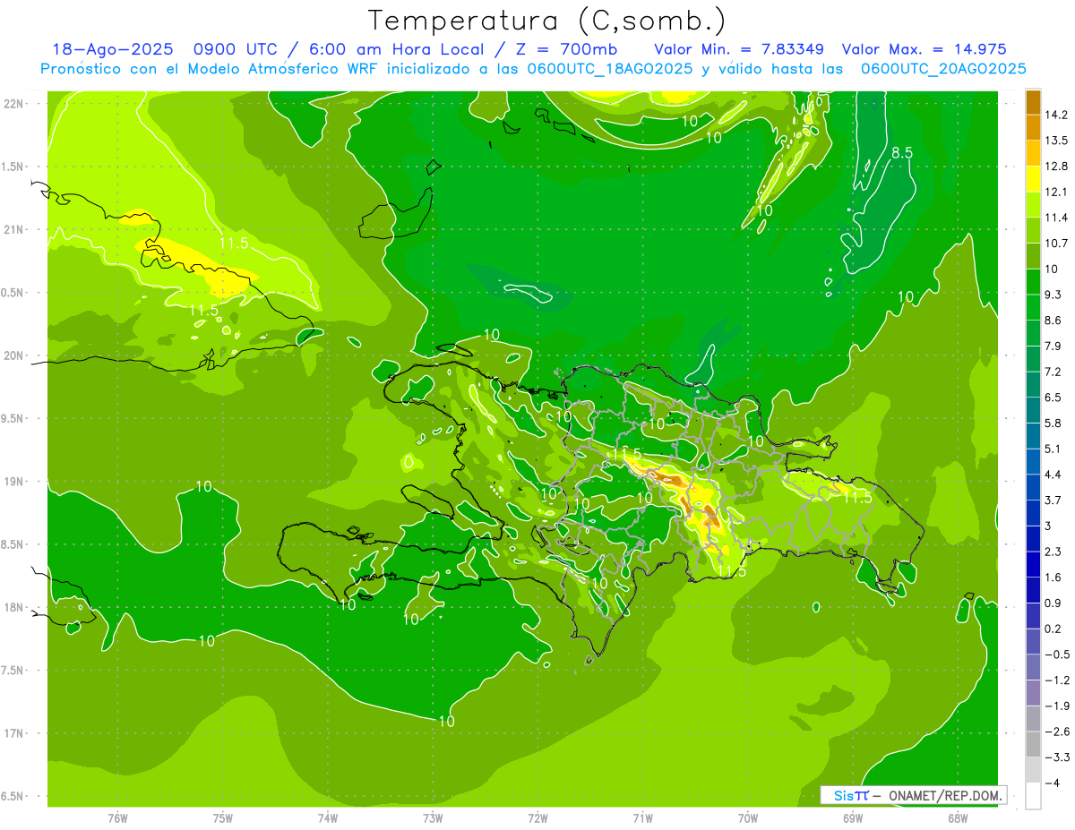Screen dimensions: 1075x830
Task: Click the "1.6" legend value
Action: click(x=1053, y=578)
